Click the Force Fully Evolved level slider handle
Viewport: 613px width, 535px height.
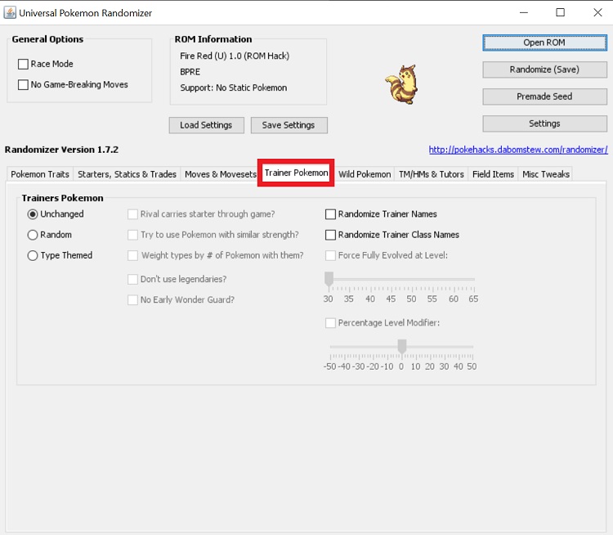click(x=329, y=280)
